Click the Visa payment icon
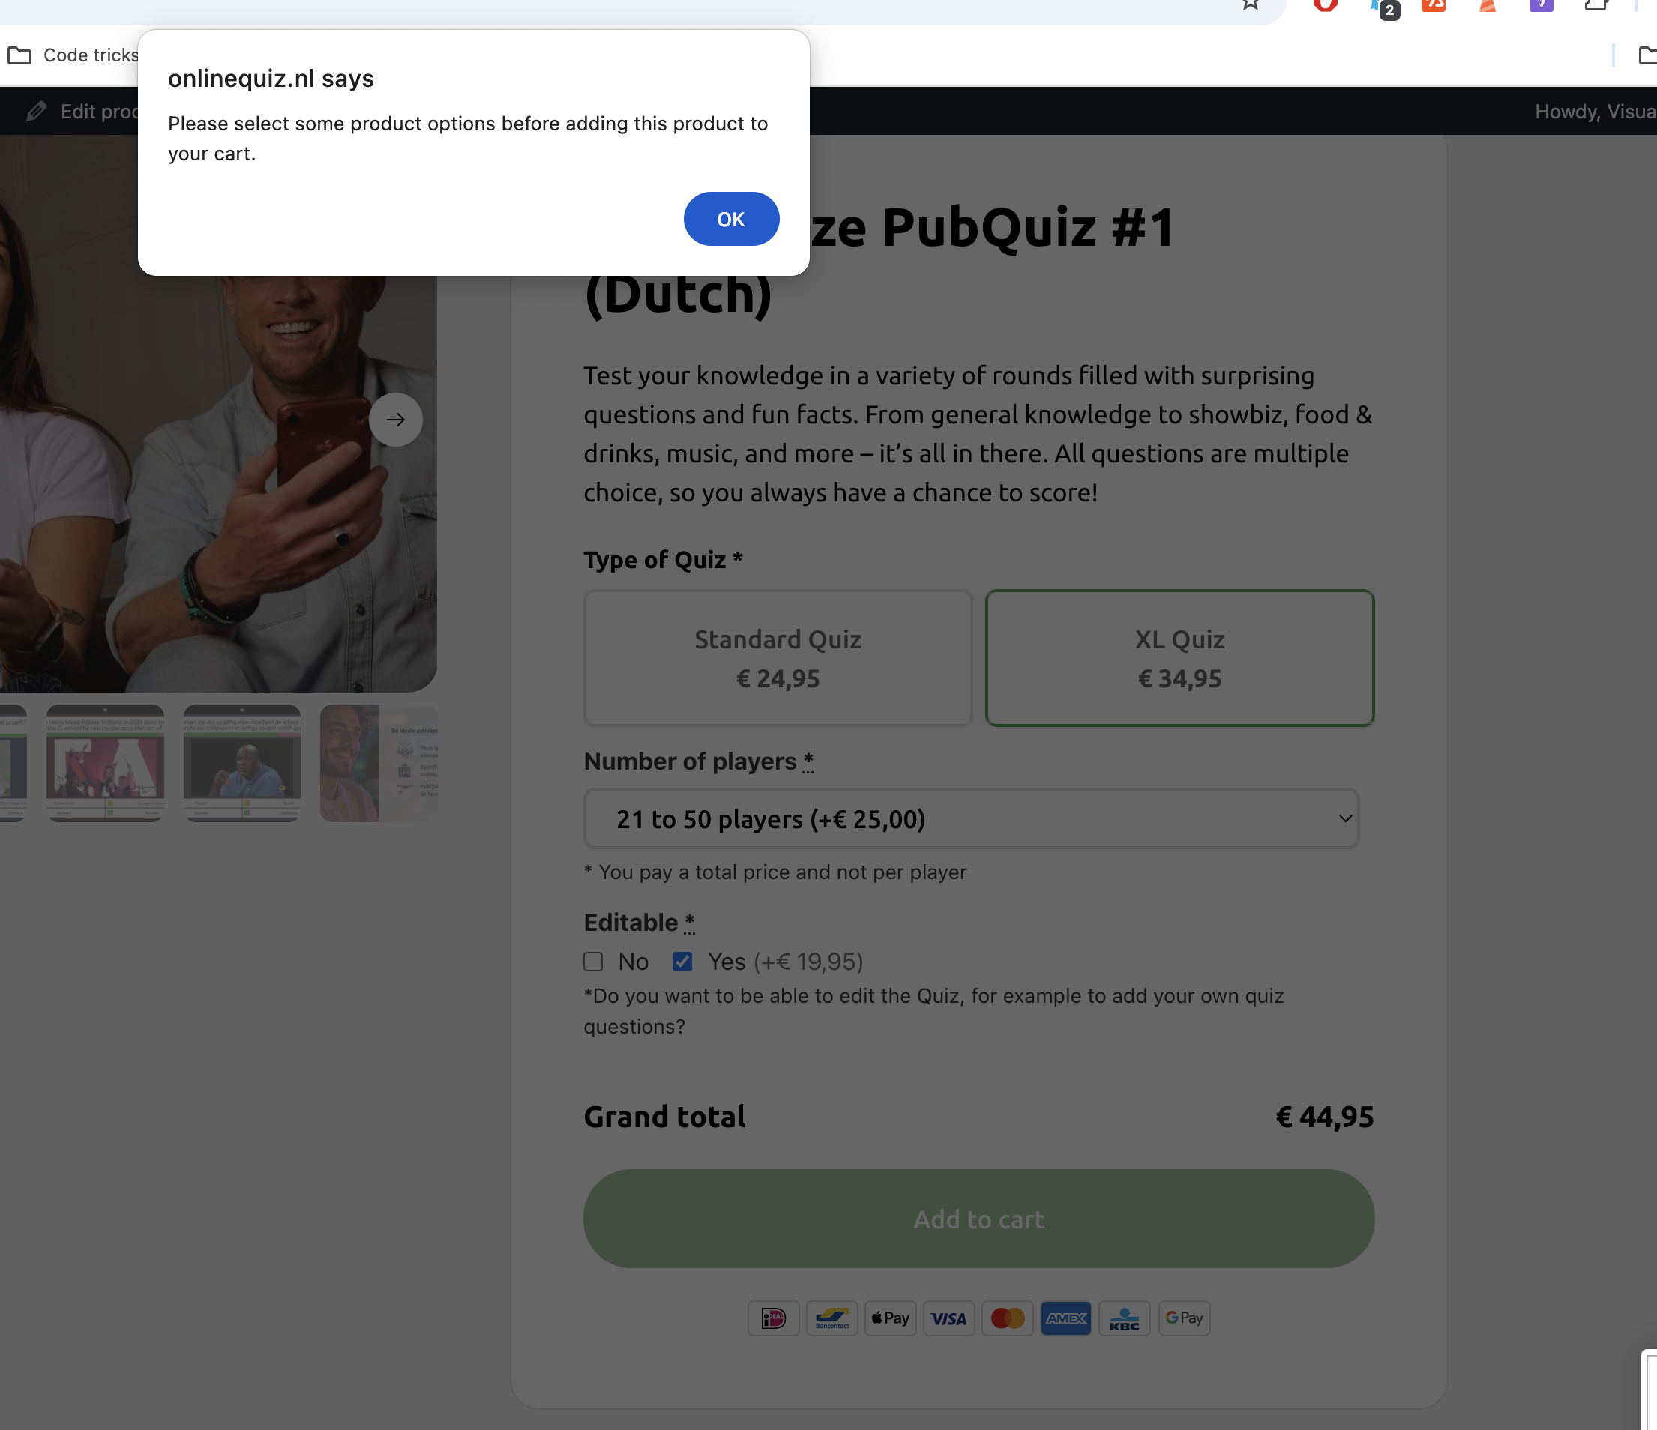Viewport: 1657px width, 1430px height. point(948,1318)
